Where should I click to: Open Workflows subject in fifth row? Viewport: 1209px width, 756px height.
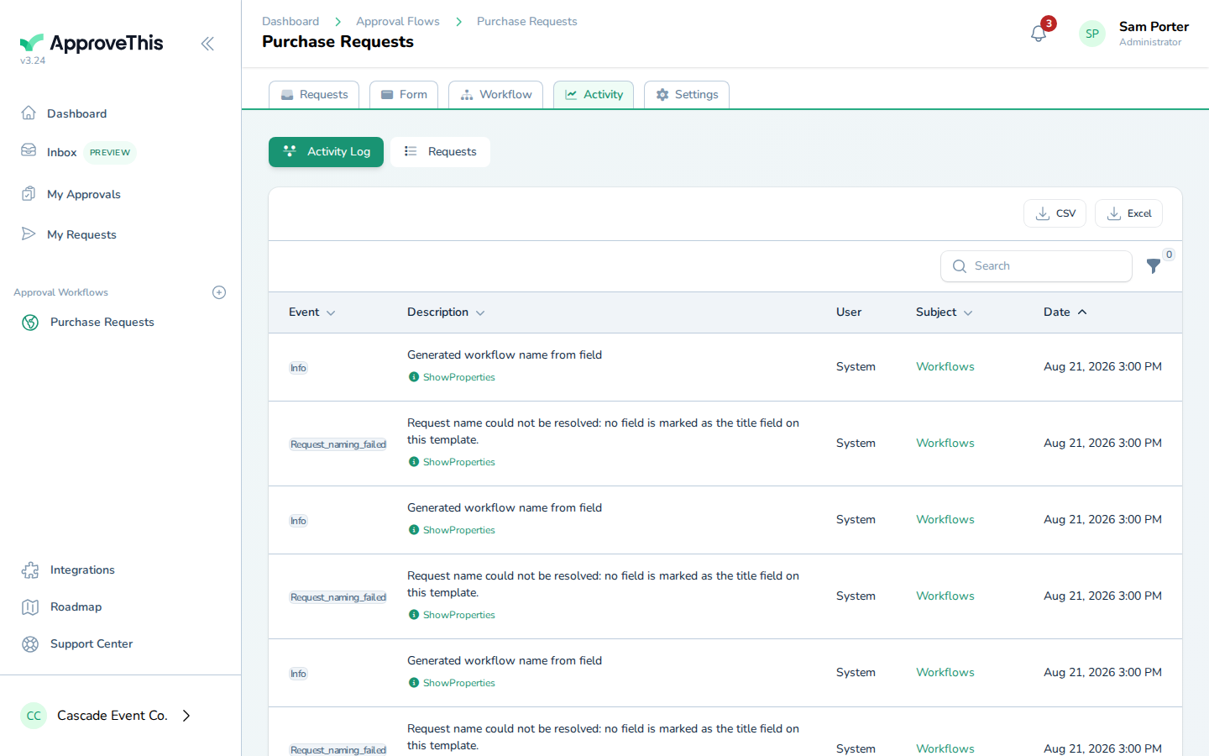(x=945, y=672)
